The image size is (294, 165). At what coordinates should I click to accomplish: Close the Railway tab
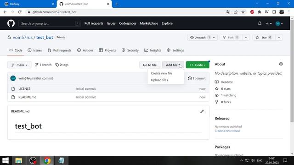point(53,4)
